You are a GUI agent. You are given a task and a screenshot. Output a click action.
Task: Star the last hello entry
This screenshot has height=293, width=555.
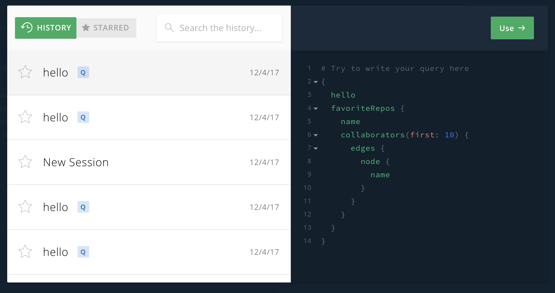(25, 251)
